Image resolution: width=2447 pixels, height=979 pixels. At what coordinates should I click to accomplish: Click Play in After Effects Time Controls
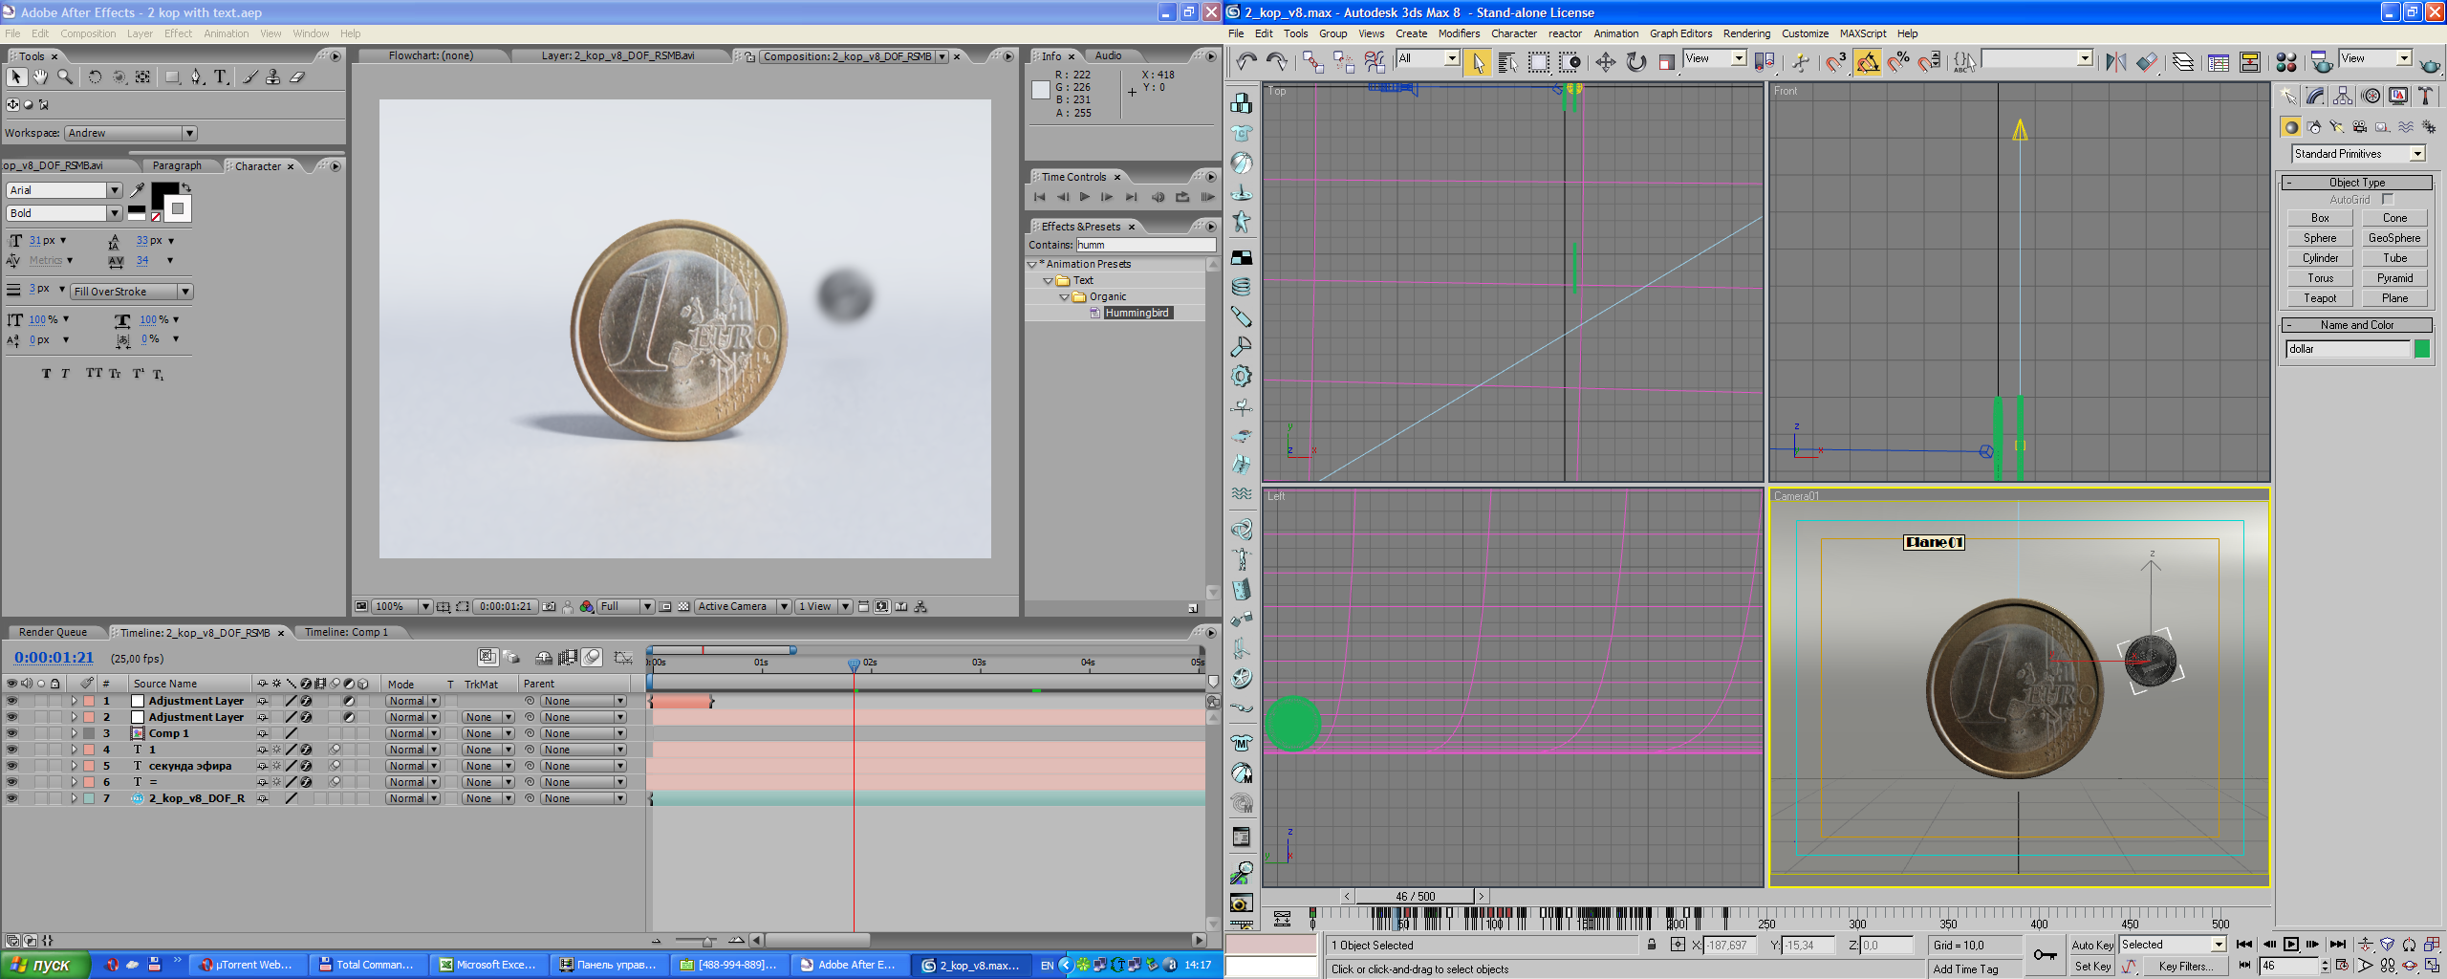coord(1085,197)
